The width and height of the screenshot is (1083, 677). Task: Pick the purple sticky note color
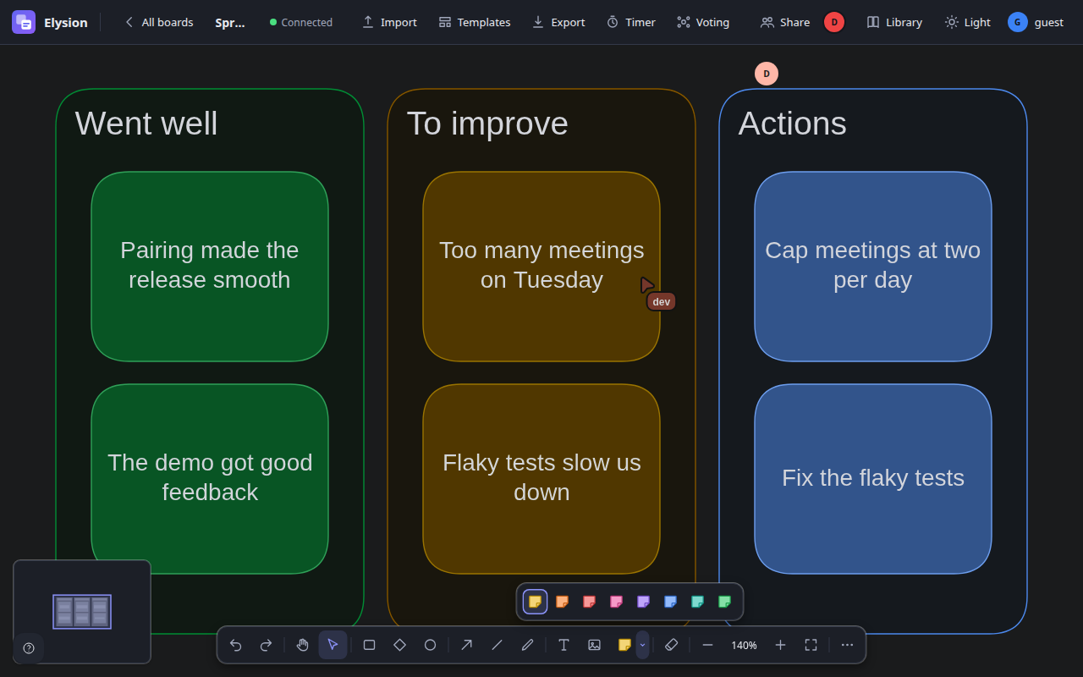[x=643, y=602]
